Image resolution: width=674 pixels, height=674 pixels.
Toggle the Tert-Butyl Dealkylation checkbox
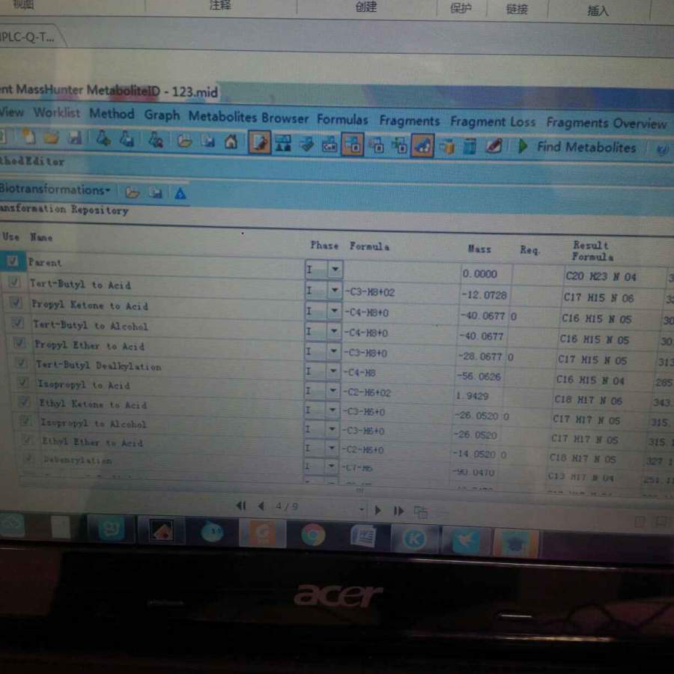pyautogui.click(x=21, y=362)
